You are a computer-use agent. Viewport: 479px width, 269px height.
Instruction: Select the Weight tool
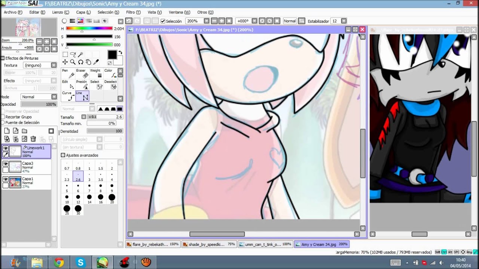pos(96,73)
